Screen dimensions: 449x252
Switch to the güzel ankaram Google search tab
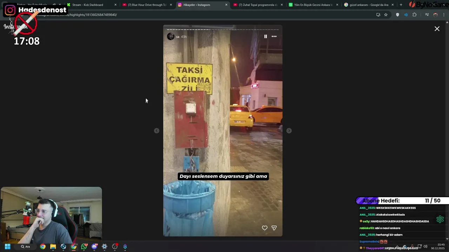click(x=369, y=5)
